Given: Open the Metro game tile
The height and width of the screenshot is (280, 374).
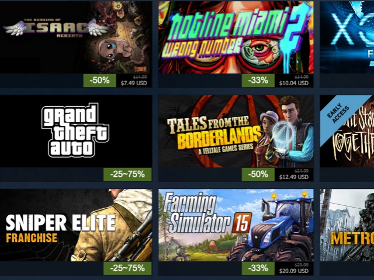Looking at the screenshot, I should [x=347, y=225].
